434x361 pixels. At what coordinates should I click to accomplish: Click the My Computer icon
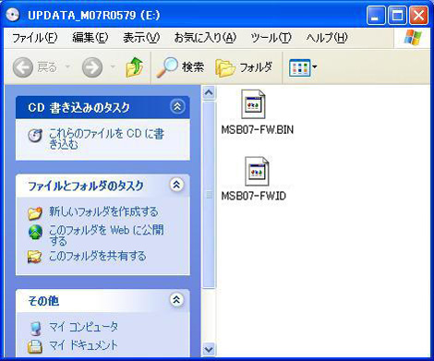click(36, 329)
